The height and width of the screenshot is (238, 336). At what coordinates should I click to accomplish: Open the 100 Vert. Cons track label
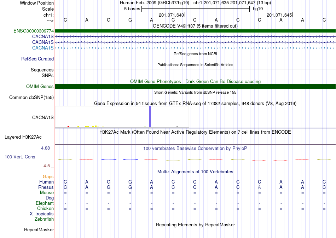click(x=20, y=157)
